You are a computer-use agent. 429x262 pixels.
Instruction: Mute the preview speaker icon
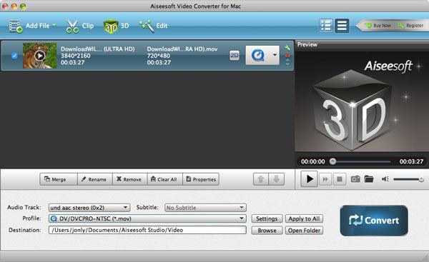tap(385, 179)
